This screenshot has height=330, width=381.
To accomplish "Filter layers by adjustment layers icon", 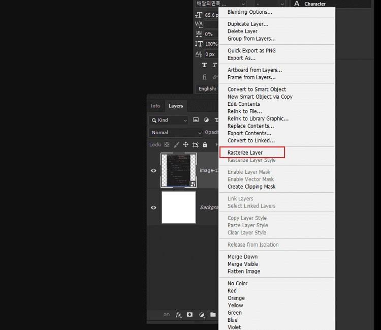I will pos(206,120).
